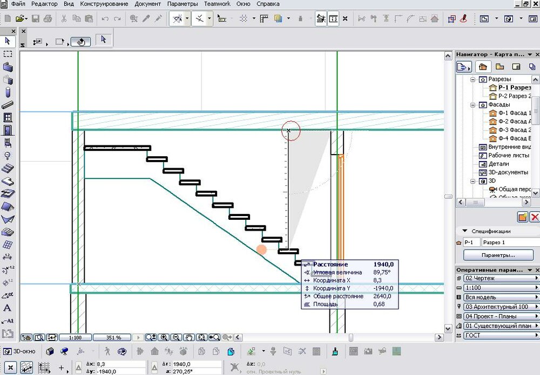Open the ГОСТ dimension standard dropdown
The image size is (540, 375).
tap(497, 336)
